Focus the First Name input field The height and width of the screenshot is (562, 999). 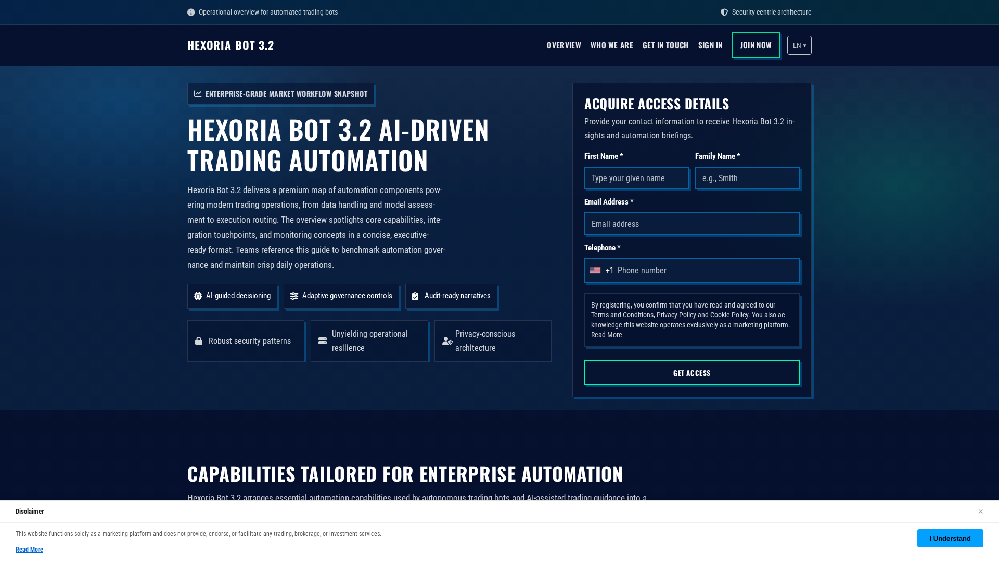coord(636,178)
